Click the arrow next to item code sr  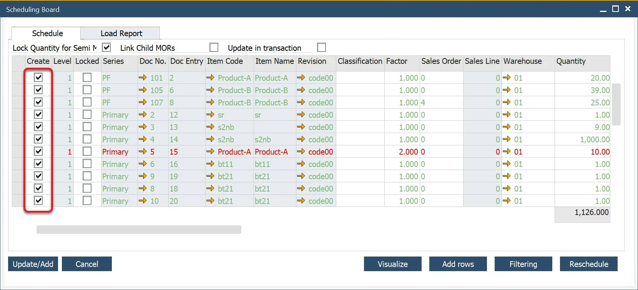pos(210,115)
